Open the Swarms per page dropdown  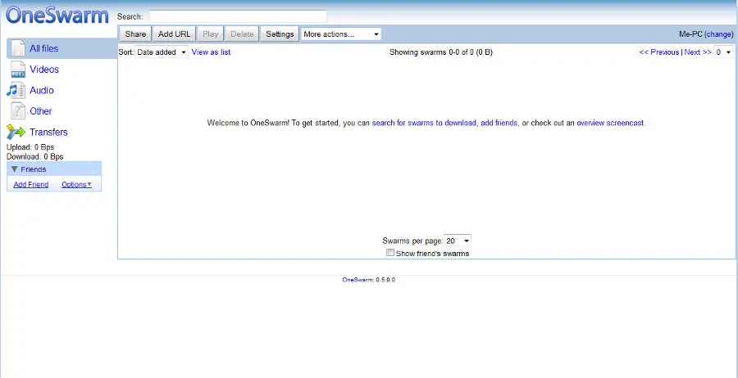[x=458, y=241]
